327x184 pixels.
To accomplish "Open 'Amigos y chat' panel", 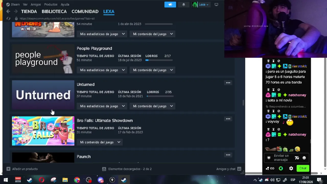I will (x=229, y=169).
